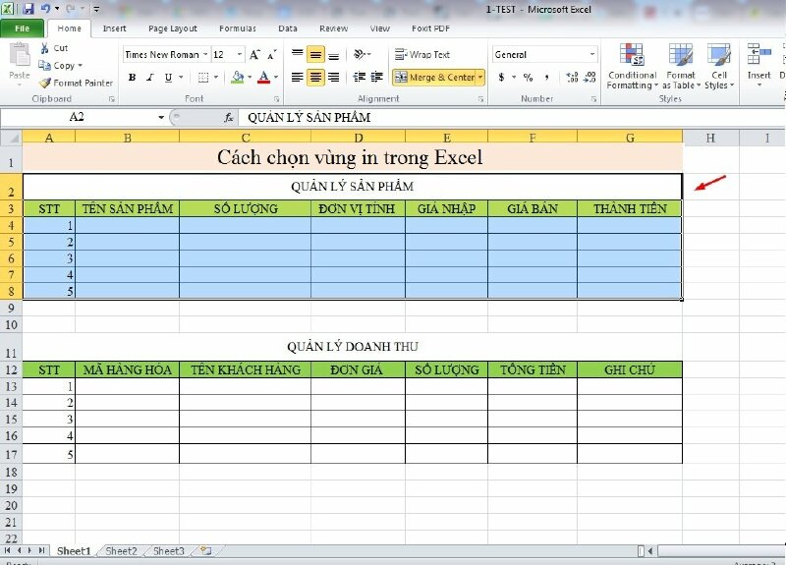Toggle Align Text Right
This screenshot has height=565, width=786.
(x=333, y=78)
